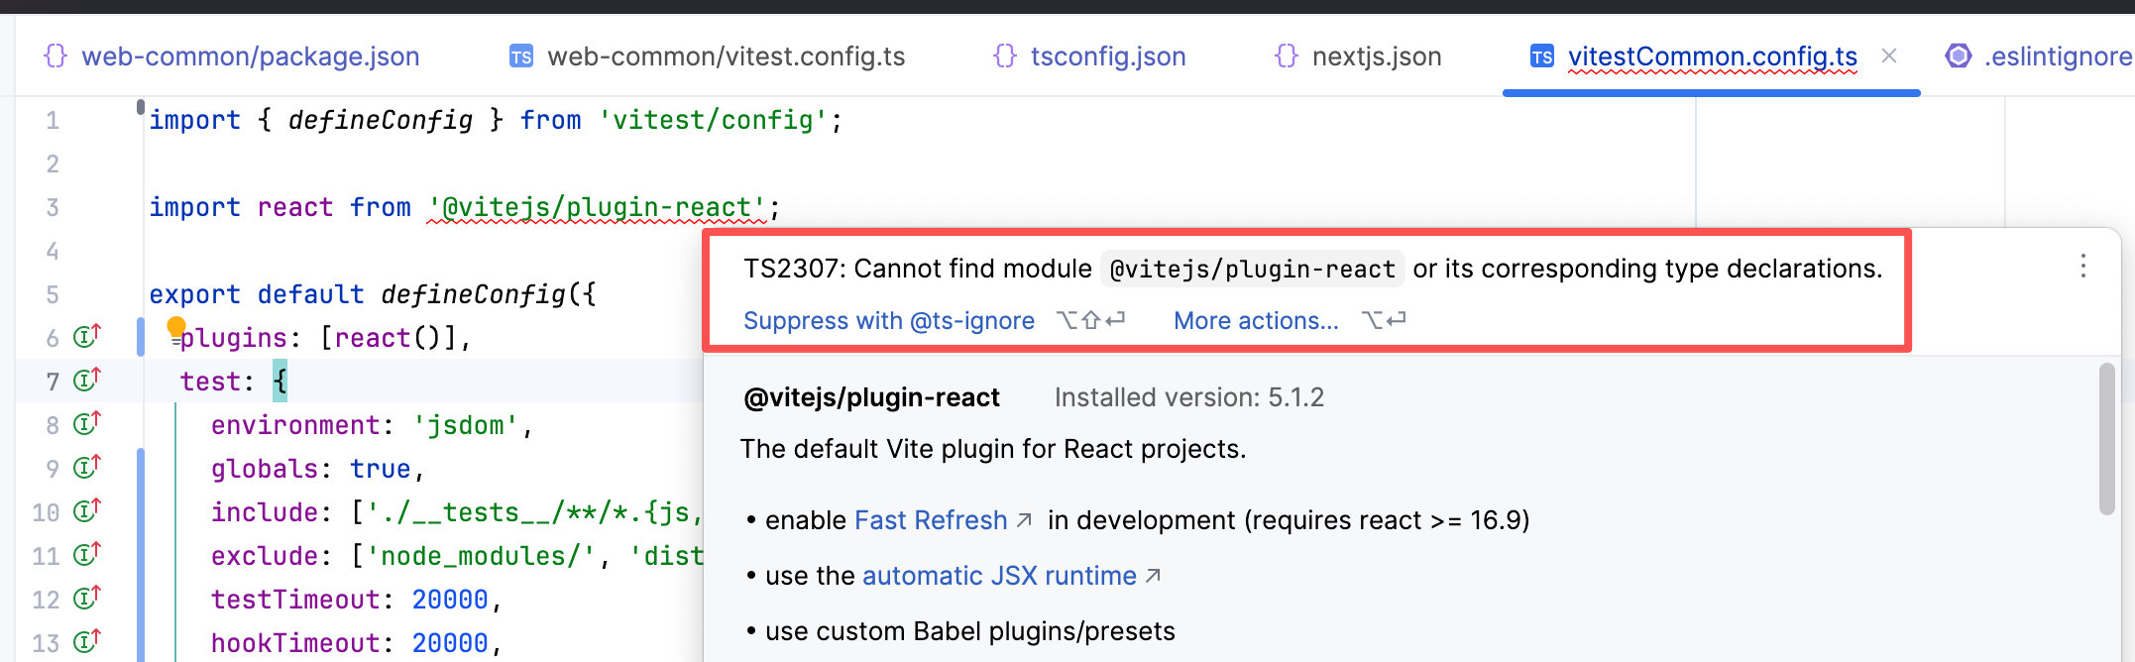Switch to the web-common/vitest.config.ts tab
Screen dimensions: 2135x662
coord(726,56)
